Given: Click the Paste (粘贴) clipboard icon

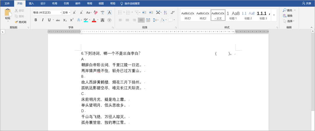Looking at the screenshot, I should (8, 12).
